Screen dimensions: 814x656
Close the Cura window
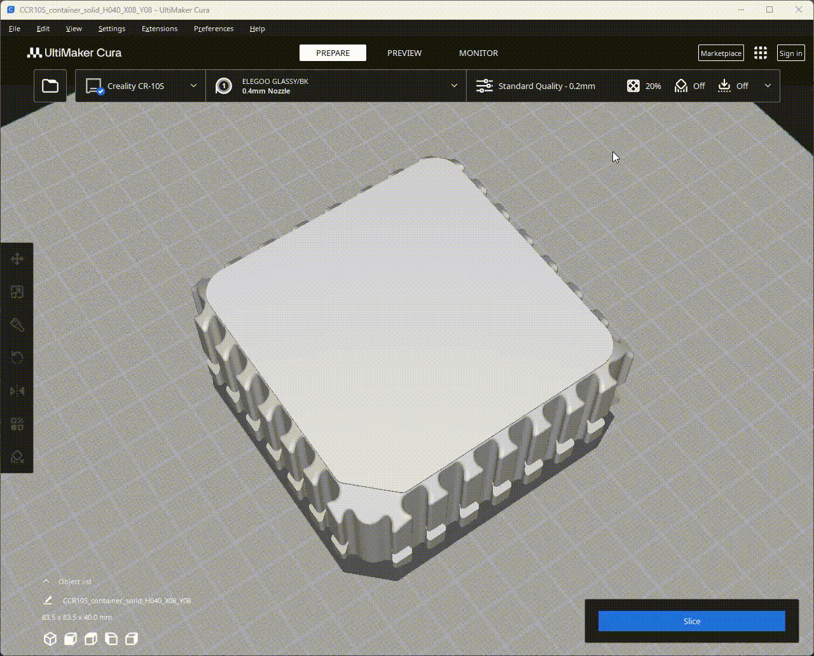tap(799, 10)
